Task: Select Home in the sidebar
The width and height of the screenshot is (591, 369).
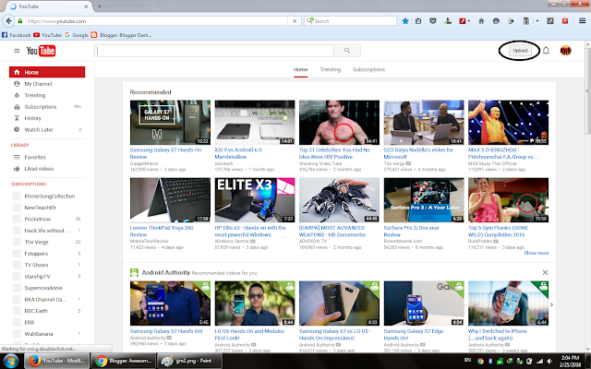Action: tap(47, 72)
